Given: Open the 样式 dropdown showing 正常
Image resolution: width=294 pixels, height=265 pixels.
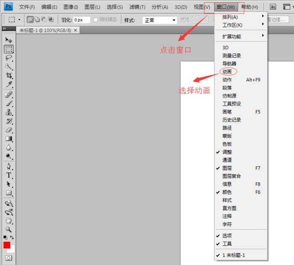Looking at the screenshot, I should pos(160,20).
